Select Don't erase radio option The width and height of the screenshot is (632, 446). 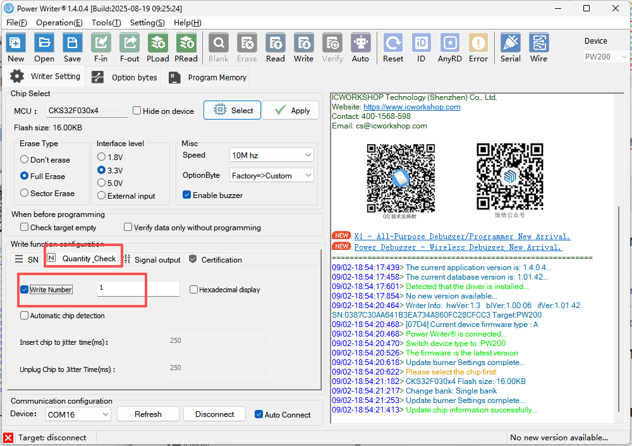click(x=24, y=159)
